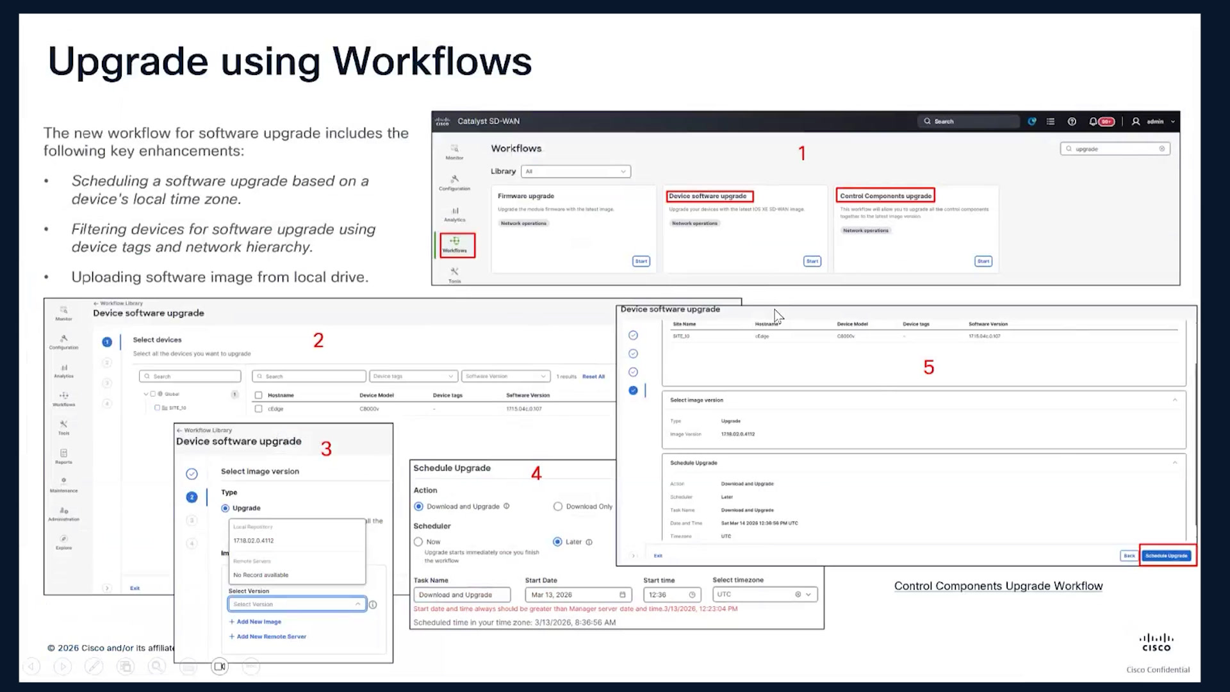Click the Task Name input field
The width and height of the screenshot is (1230, 692).
click(x=462, y=595)
